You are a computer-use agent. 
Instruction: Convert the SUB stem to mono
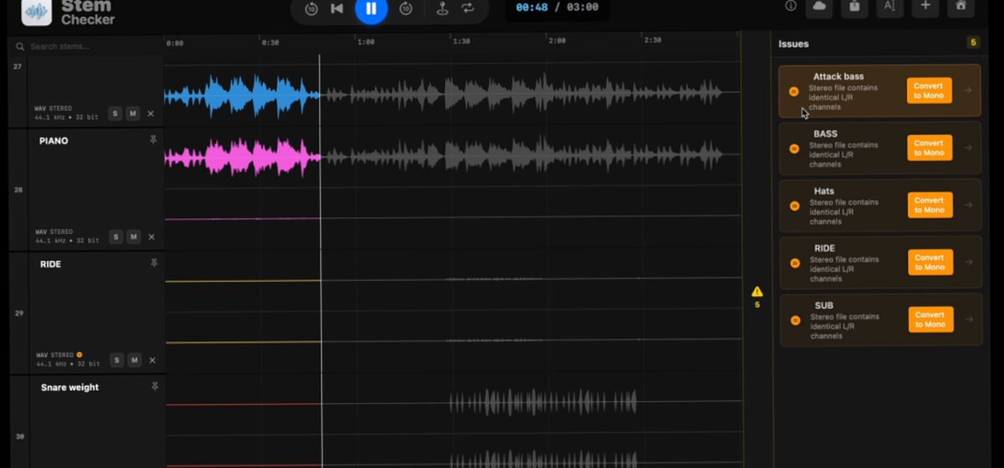click(930, 320)
